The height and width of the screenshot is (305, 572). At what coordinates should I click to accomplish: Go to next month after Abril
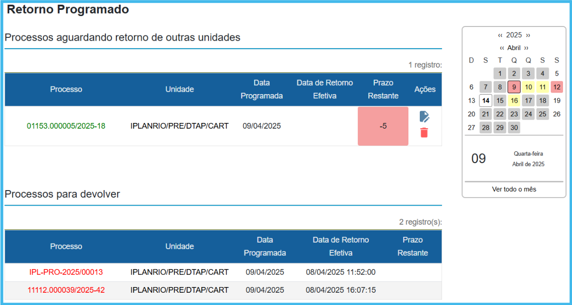point(526,48)
